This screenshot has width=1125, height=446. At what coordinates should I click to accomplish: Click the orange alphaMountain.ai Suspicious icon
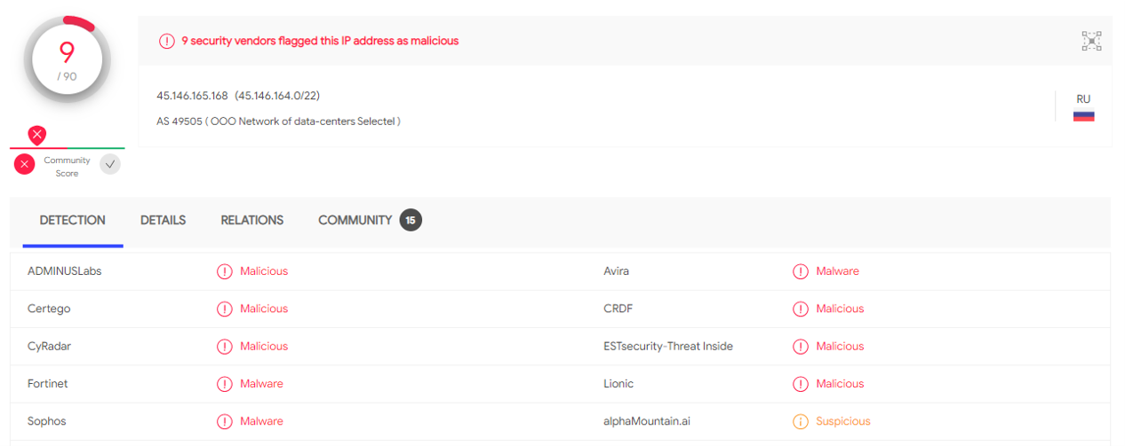tap(801, 422)
